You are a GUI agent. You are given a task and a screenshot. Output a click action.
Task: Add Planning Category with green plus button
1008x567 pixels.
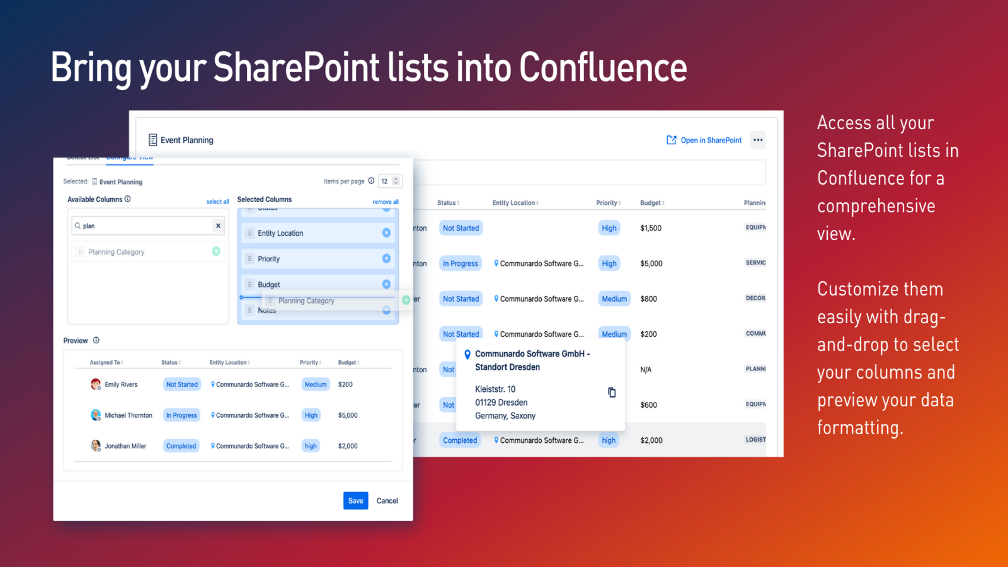216,251
